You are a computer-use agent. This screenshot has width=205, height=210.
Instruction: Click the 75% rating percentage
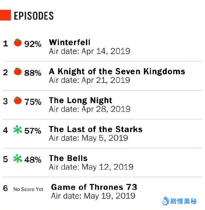click(33, 102)
